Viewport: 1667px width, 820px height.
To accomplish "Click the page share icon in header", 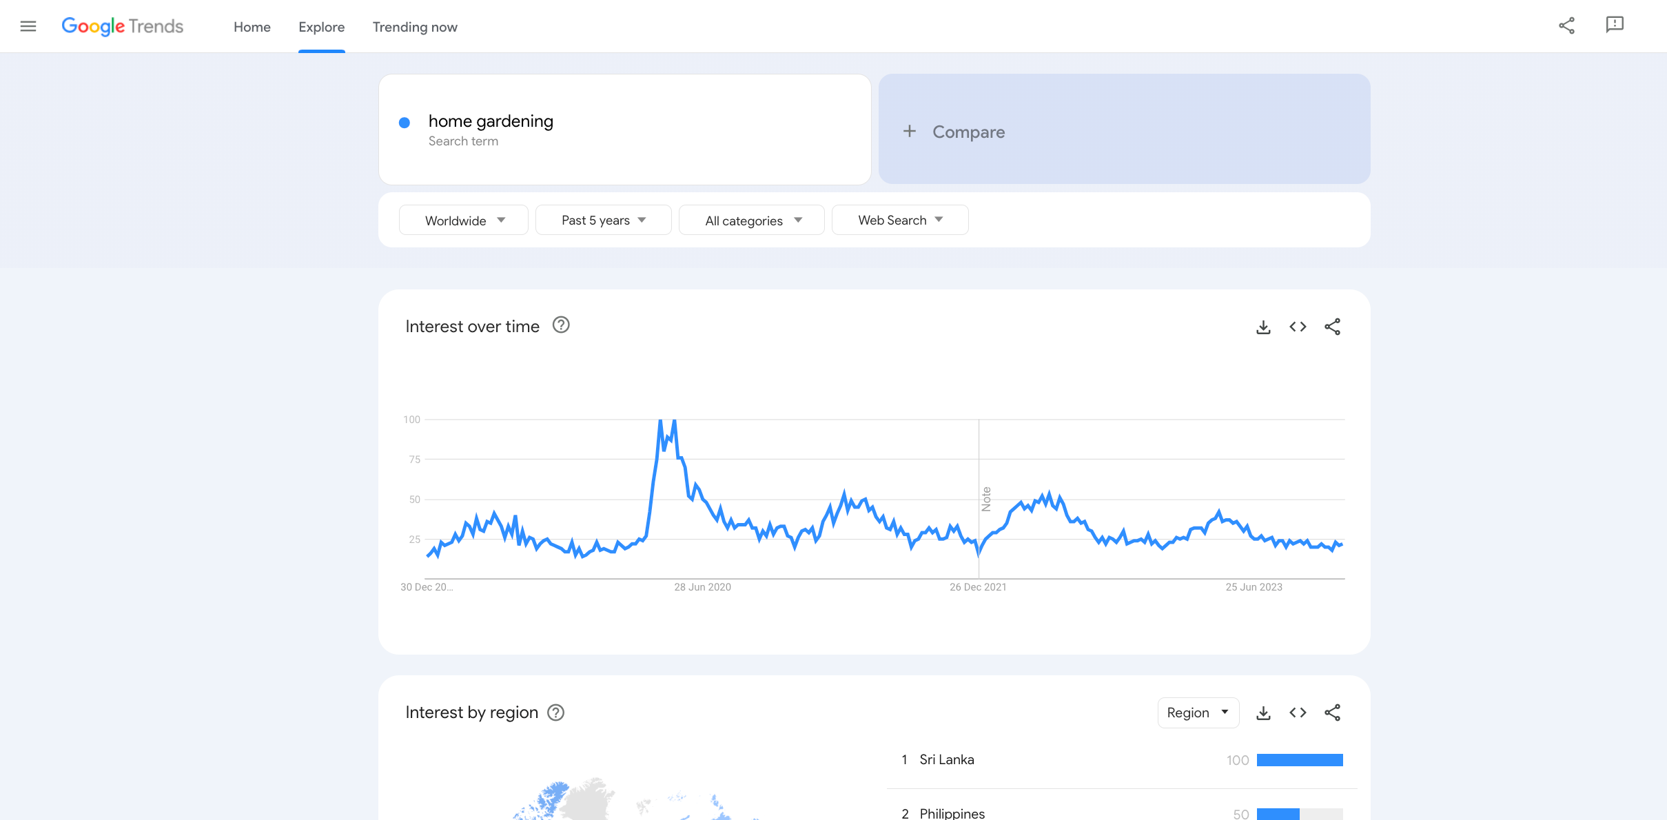I will [x=1566, y=26].
